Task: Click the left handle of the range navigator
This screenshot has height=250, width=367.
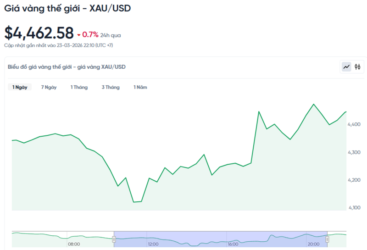Action: (x=114, y=239)
